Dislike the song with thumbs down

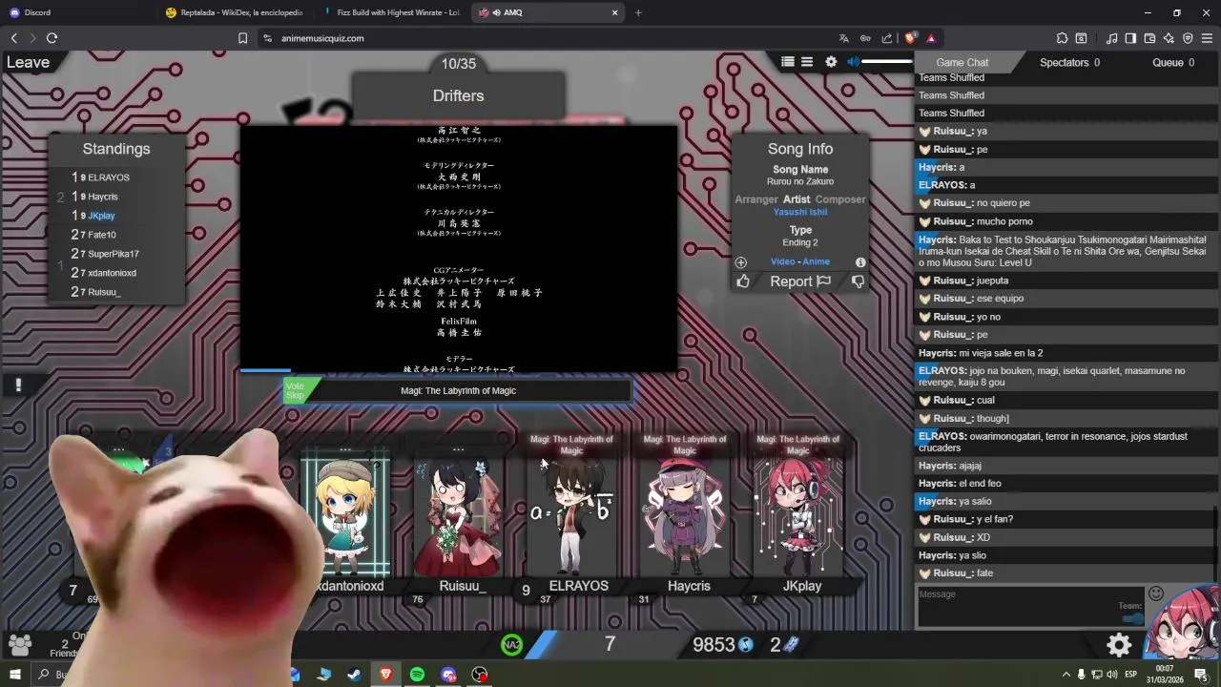858,281
